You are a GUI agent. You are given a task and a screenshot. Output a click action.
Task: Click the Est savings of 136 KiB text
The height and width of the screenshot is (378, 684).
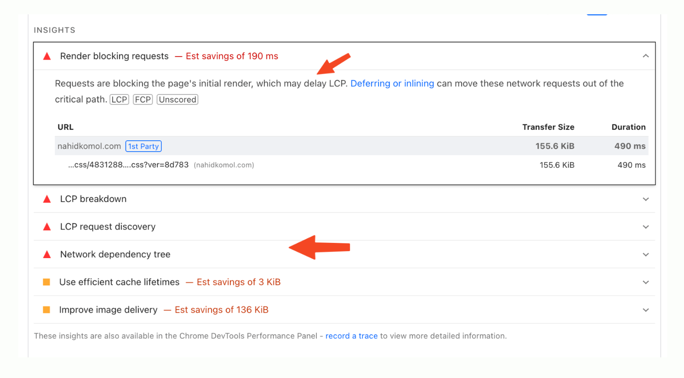pyautogui.click(x=222, y=310)
